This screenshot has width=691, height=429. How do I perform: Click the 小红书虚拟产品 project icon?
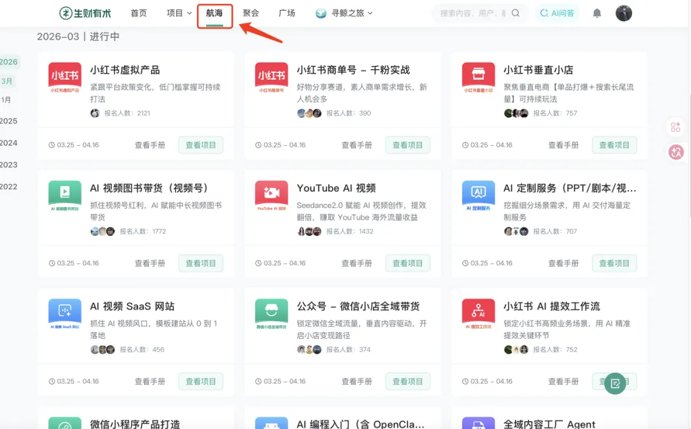tap(65, 78)
